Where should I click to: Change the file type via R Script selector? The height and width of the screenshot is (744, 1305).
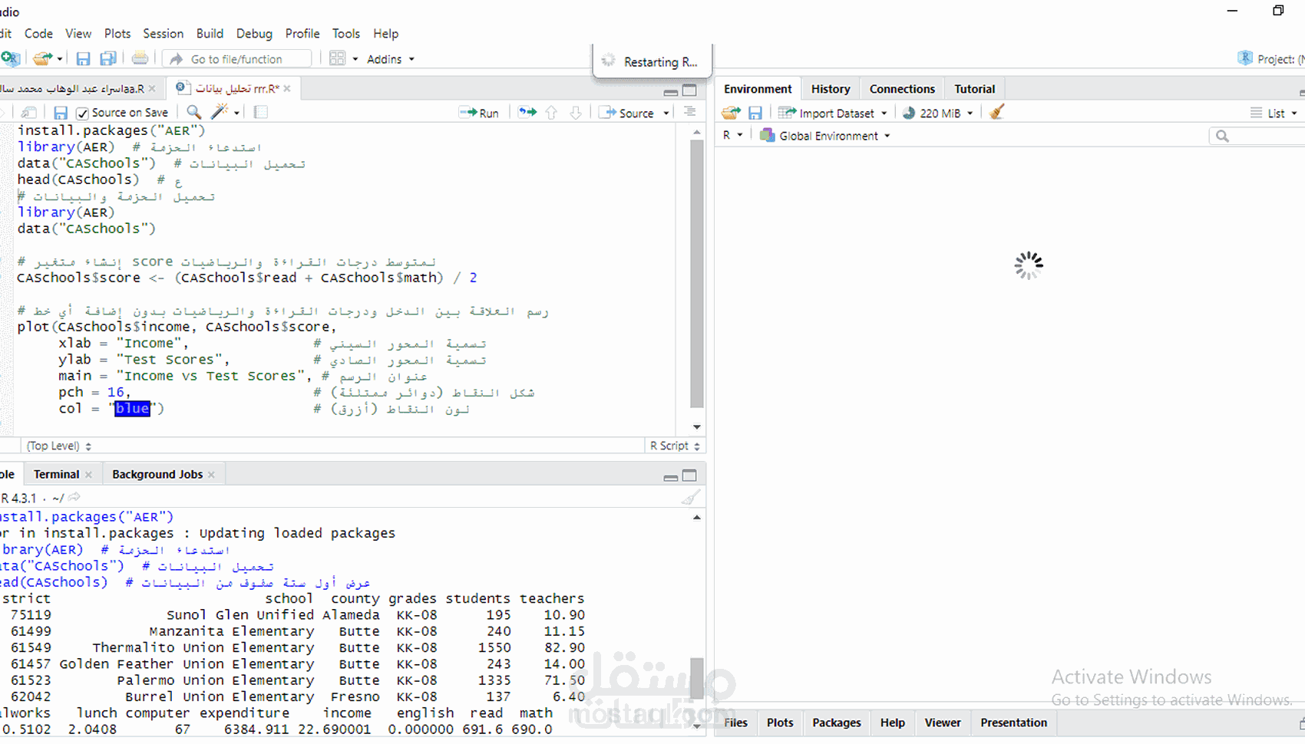coord(675,446)
